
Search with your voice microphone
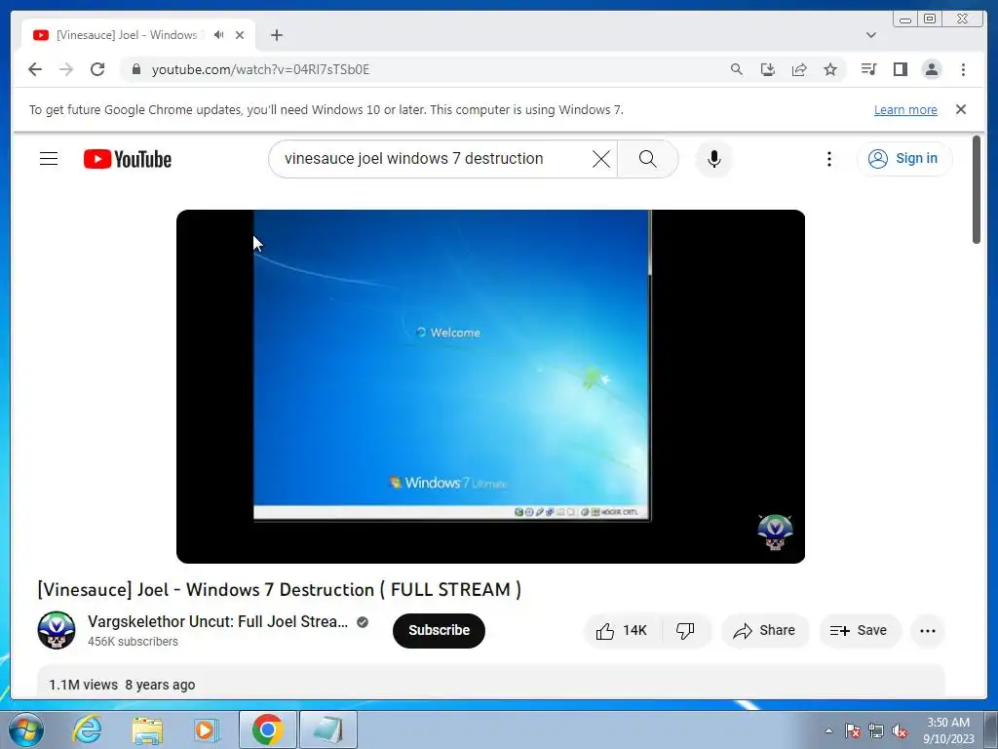[x=714, y=159]
